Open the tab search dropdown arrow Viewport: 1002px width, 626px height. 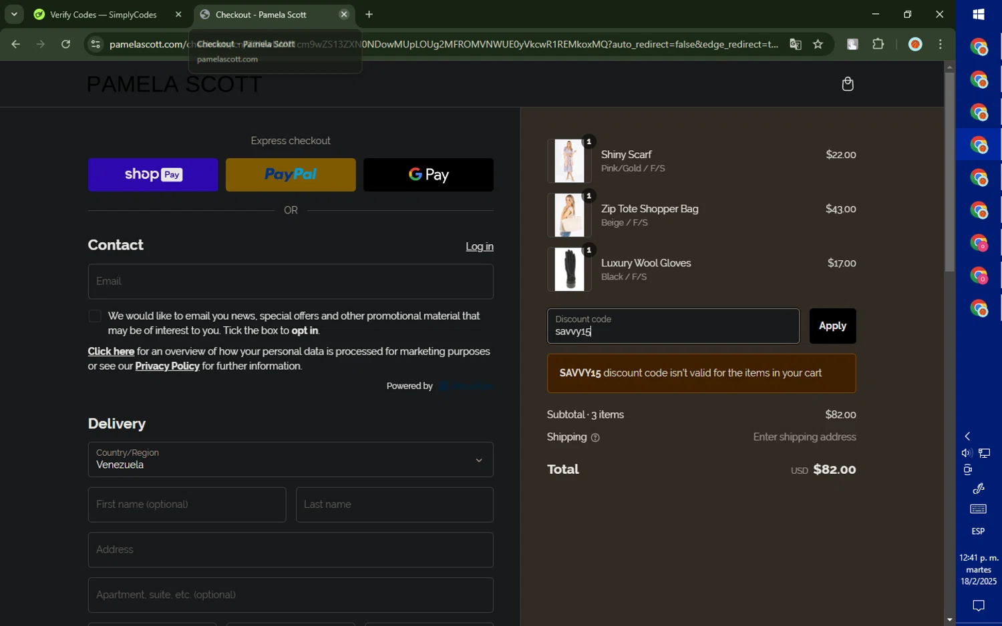14,14
